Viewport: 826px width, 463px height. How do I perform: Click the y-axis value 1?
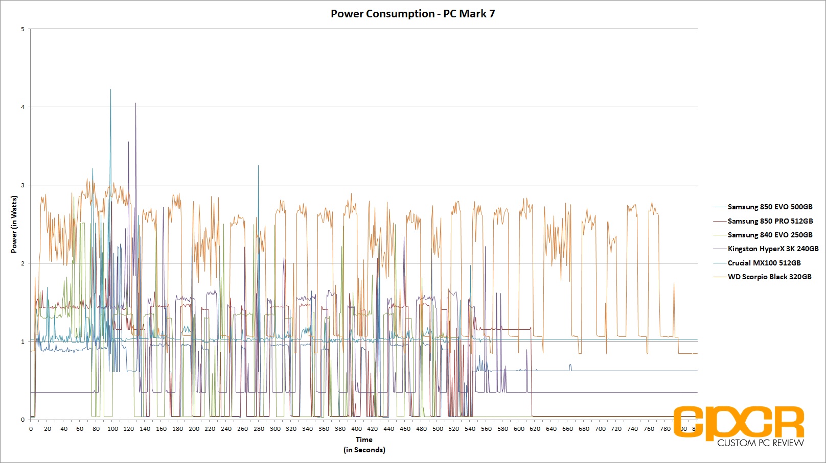point(22,342)
